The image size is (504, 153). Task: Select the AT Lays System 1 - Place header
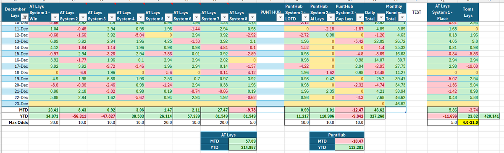[x=442, y=13]
